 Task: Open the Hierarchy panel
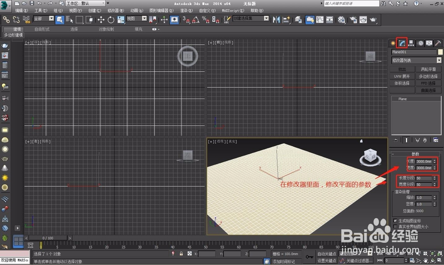(x=411, y=43)
